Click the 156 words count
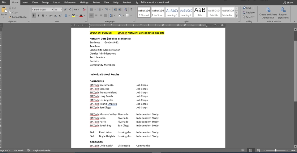Image resolution: width=297 pixels, height=153 pixels. click(19, 150)
